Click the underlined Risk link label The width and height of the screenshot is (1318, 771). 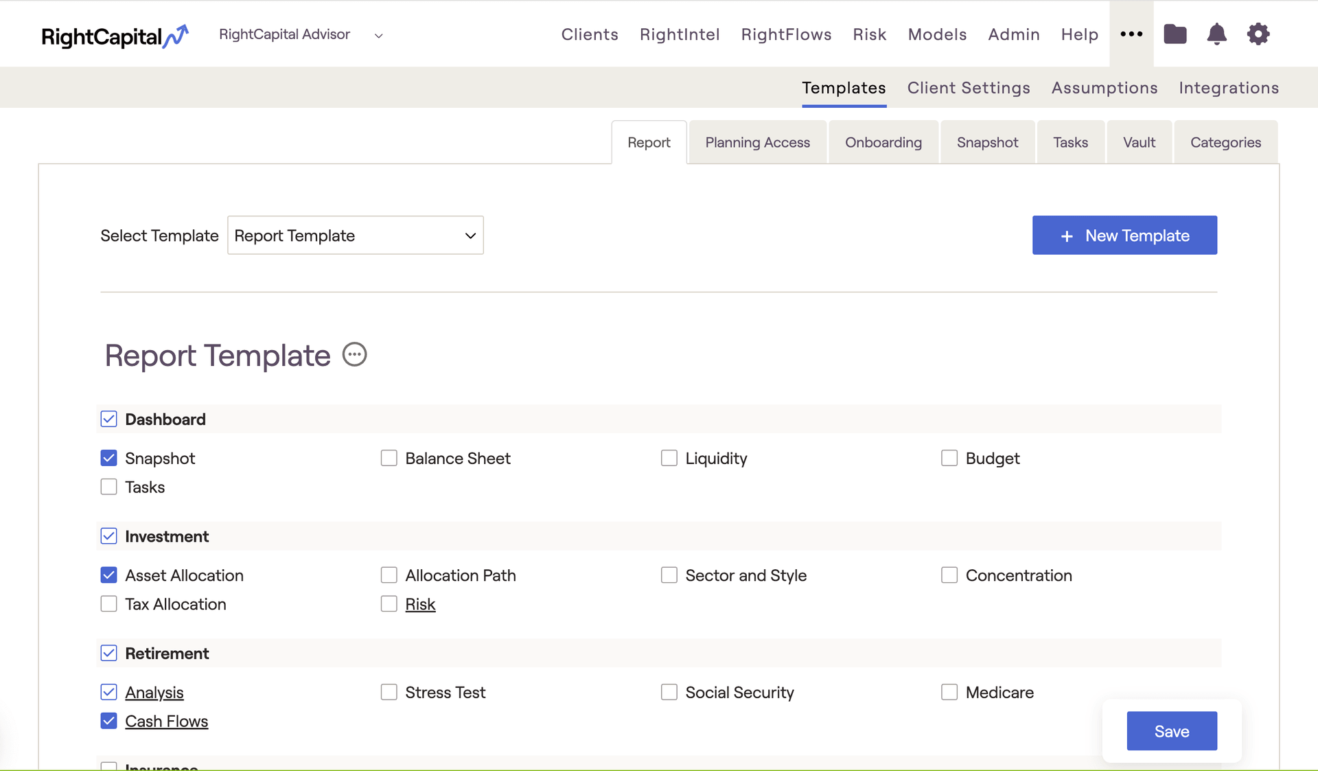tap(420, 604)
